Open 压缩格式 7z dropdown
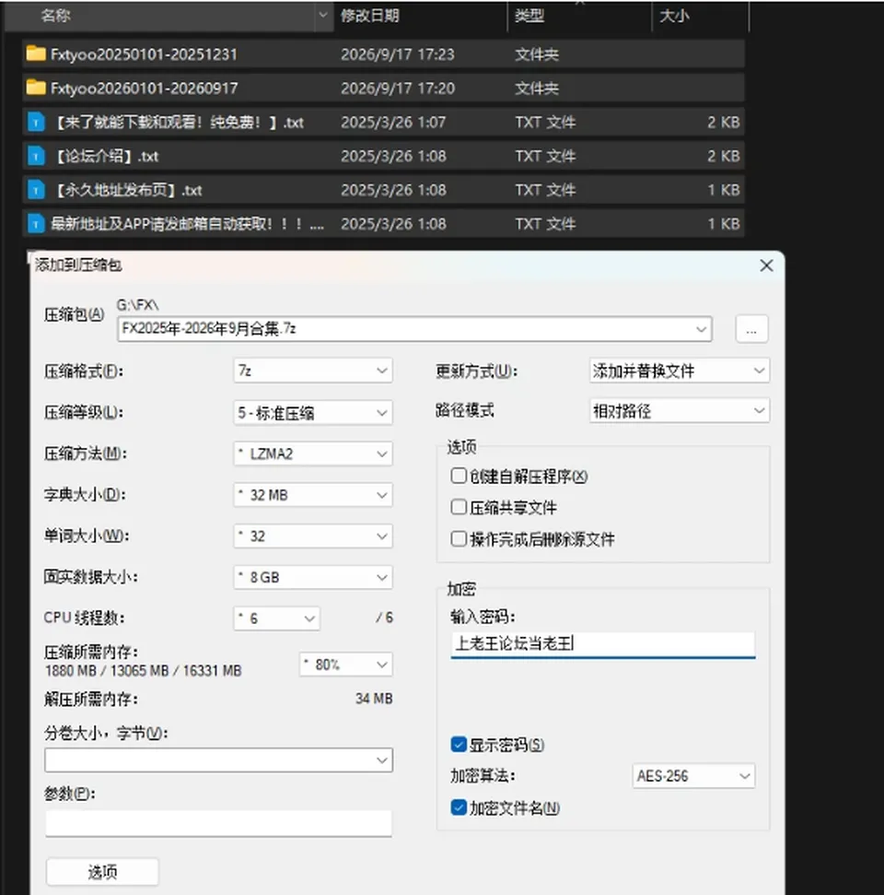Image resolution: width=884 pixels, height=895 pixels. [x=313, y=371]
